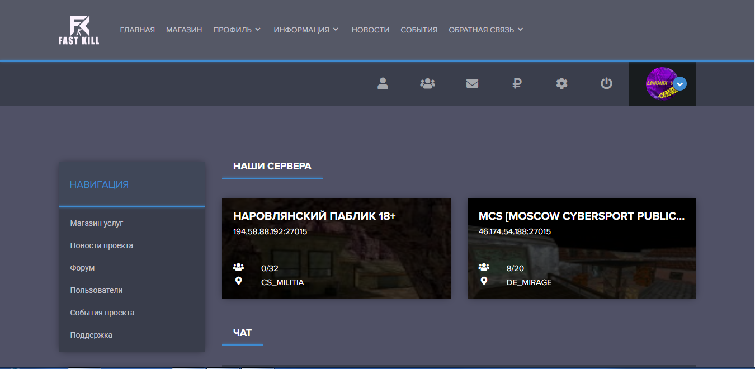Click players icon beside 8/20
Image resolution: width=755 pixels, height=369 pixels.
484,267
